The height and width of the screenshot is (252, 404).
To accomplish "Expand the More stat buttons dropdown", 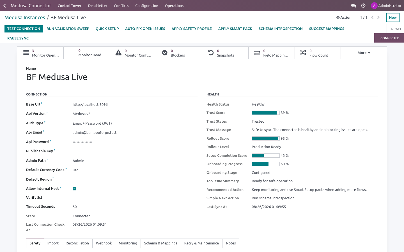I will (364, 53).
